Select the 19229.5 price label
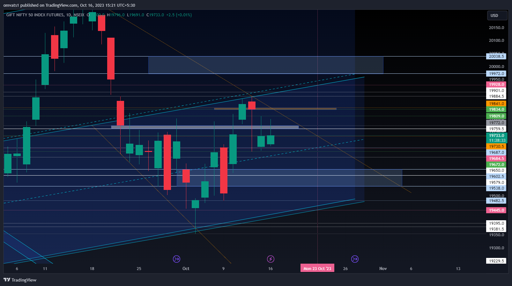 click(x=496, y=261)
